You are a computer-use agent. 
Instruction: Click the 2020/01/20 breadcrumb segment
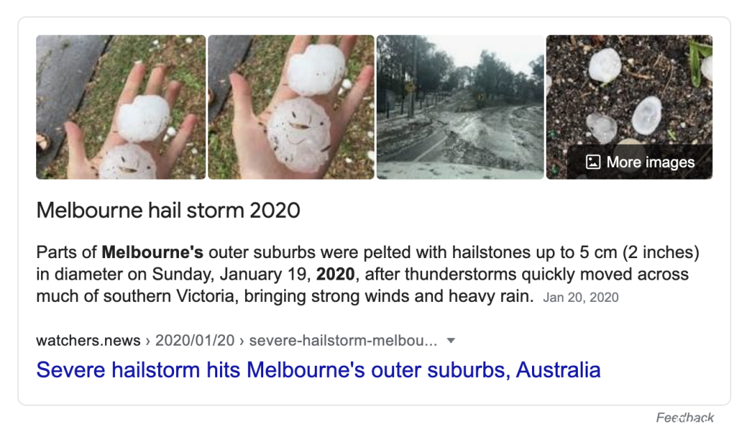click(x=195, y=341)
